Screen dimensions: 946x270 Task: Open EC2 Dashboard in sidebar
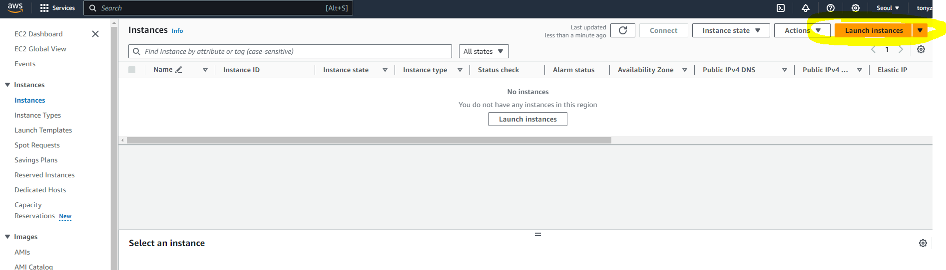tap(38, 34)
